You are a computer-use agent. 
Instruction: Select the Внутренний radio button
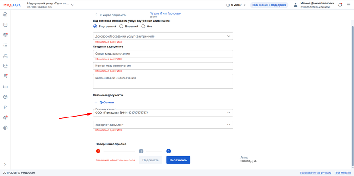(95, 27)
